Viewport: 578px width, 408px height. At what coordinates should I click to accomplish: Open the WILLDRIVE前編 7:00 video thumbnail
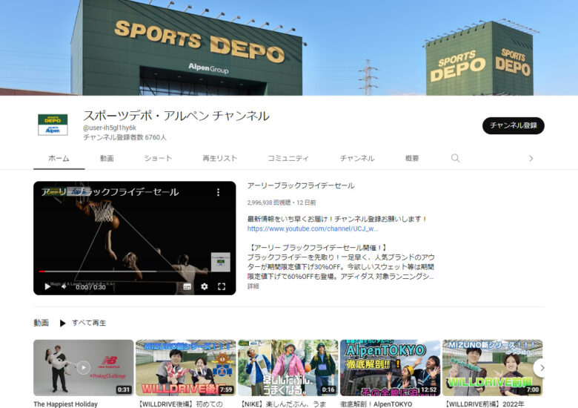492,368
